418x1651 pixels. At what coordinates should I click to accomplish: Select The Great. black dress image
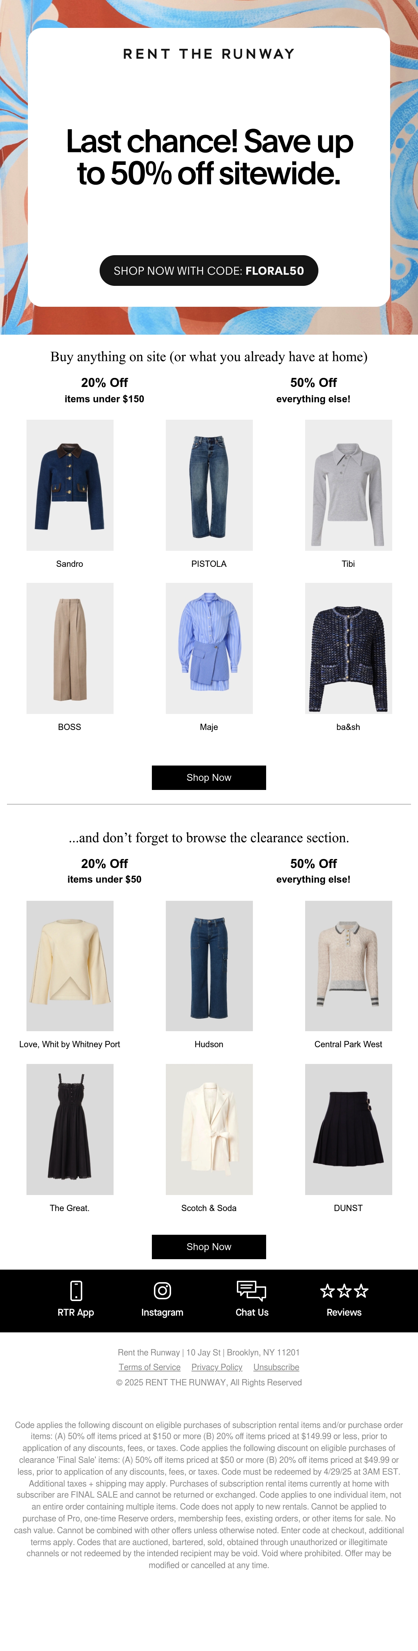[70, 1129]
